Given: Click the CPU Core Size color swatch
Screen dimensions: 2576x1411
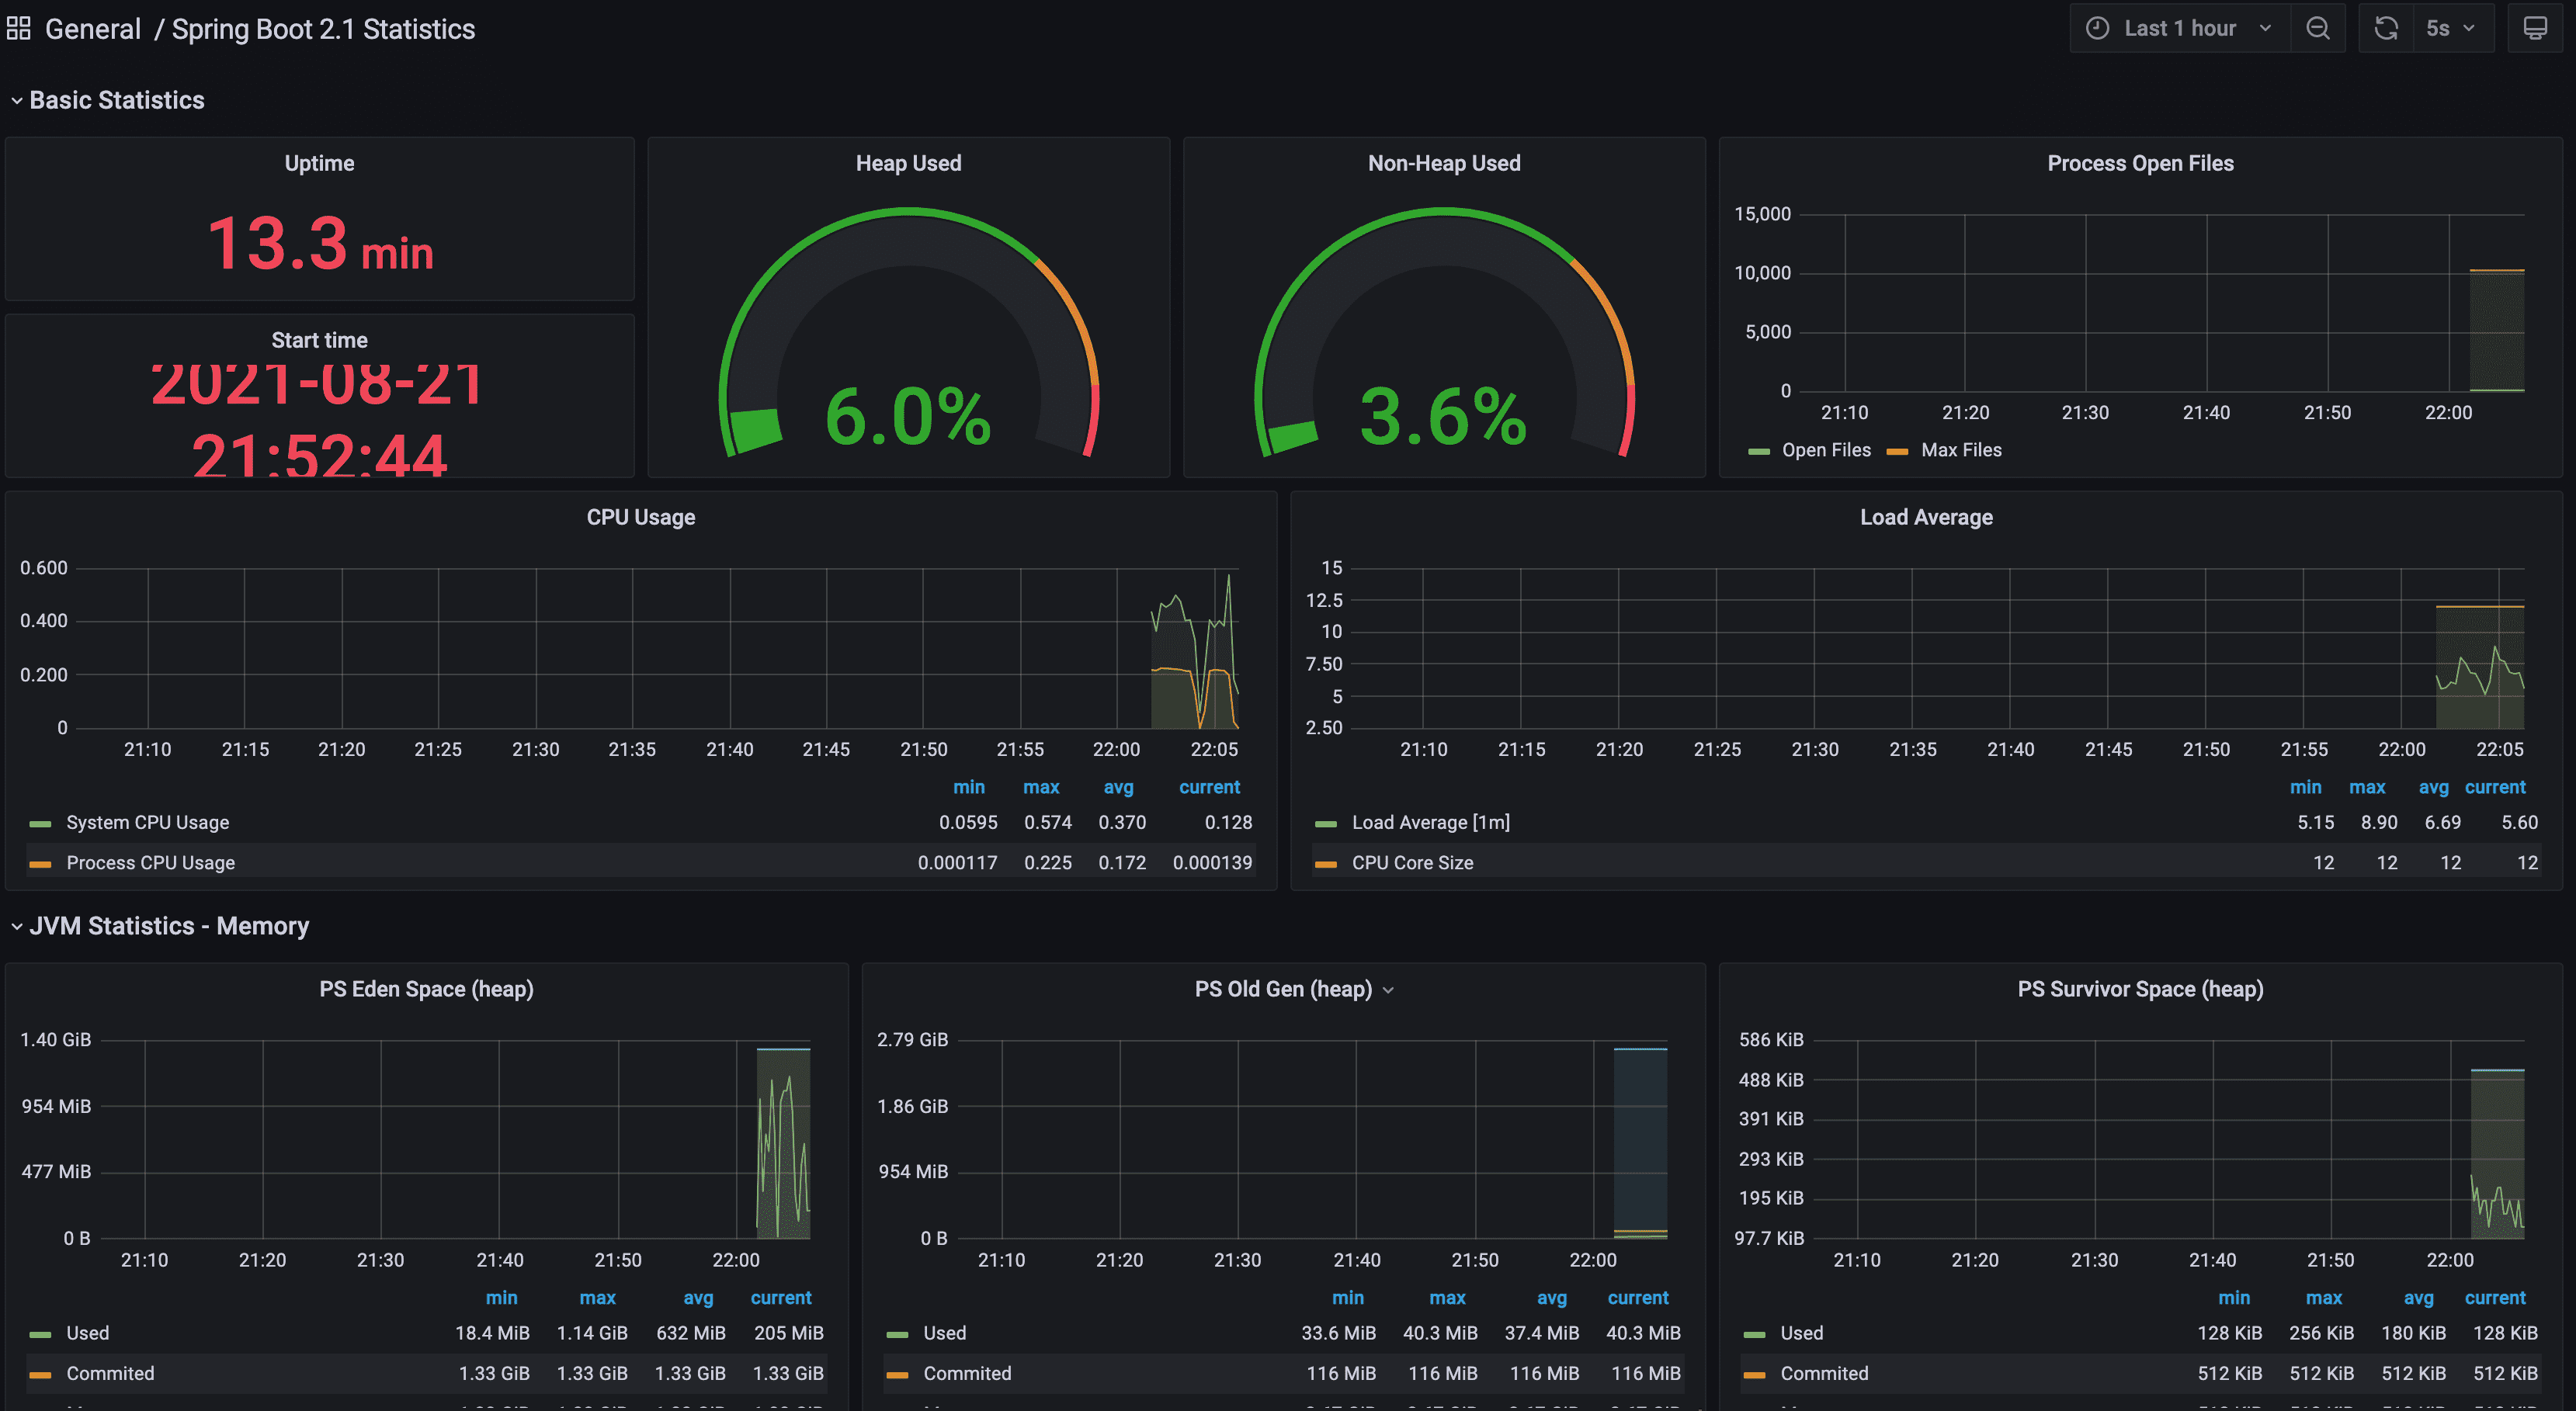Looking at the screenshot, I should click(1325, 864).
